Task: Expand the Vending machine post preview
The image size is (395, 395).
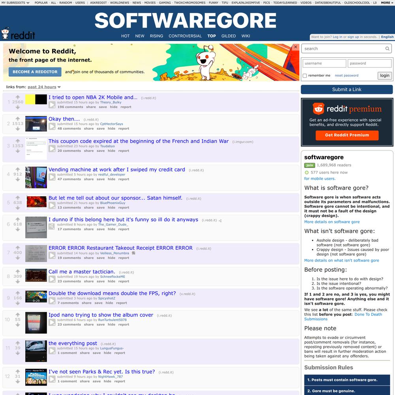Action: click(x=52, y=177)
